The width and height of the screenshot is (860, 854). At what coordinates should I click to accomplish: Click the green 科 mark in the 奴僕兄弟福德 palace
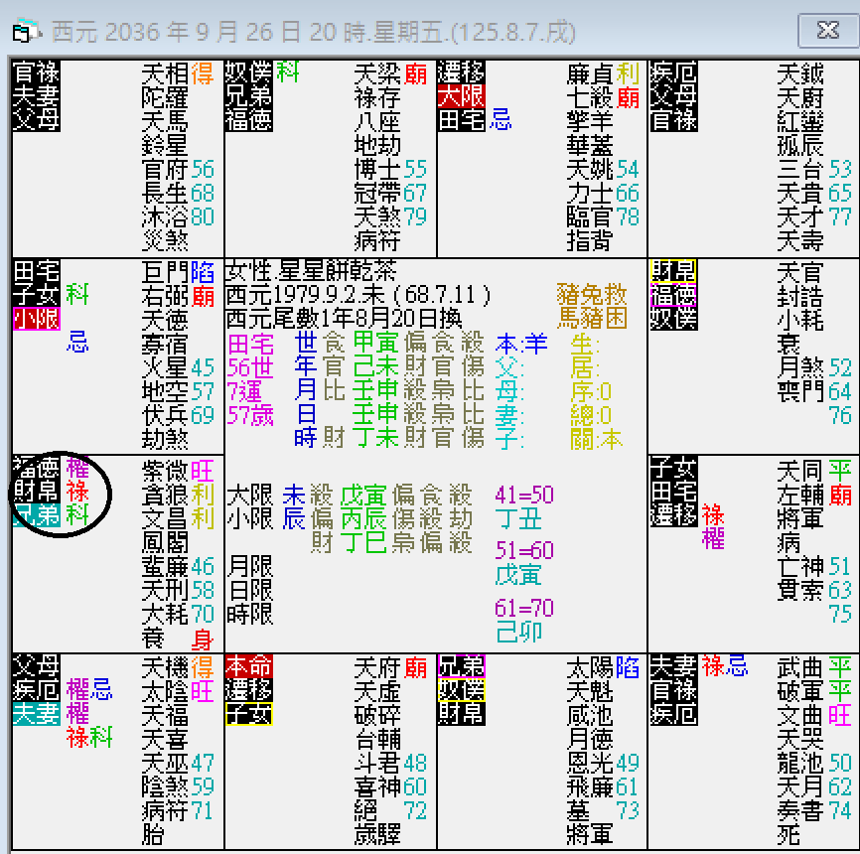[x=288, y=73]
